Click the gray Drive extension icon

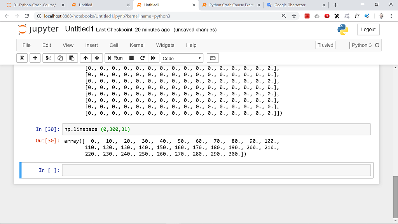pyautogui.click(x=317, y=16)
